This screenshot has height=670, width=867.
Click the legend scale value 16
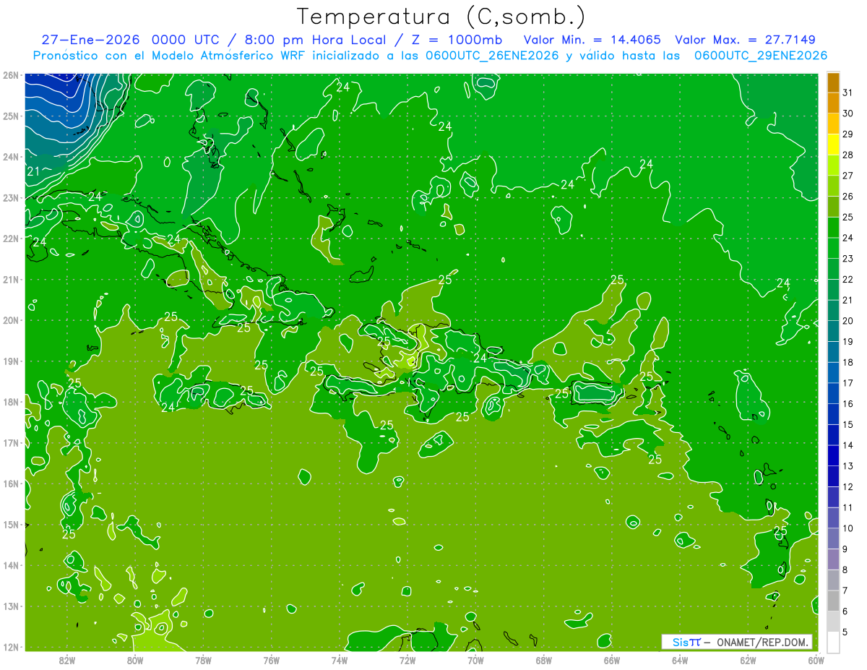pos(847,403)
